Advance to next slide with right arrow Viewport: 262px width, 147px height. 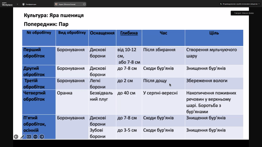(42, 137)
